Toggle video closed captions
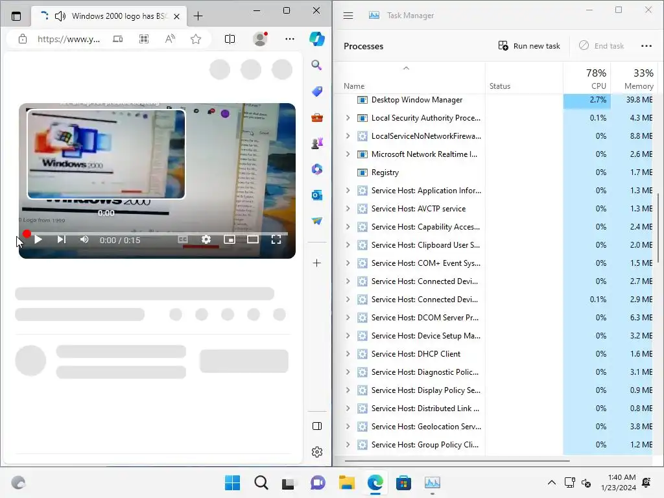This screenshot has height=498, width=664. (x=183, y=240)
